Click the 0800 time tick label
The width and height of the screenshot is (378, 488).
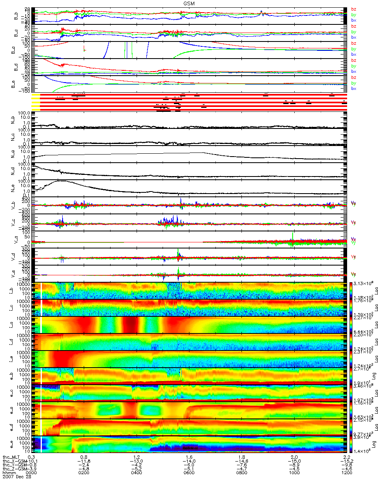[x=242, y=473]
